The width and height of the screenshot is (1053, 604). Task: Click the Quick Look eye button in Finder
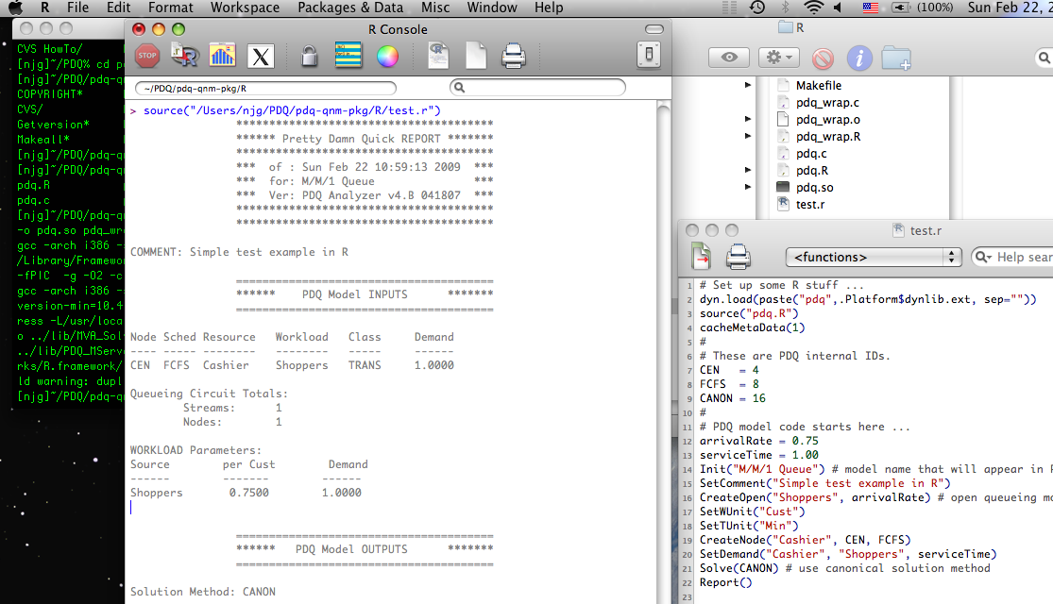pos(729,58)
